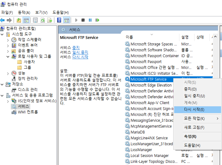The image size is (222, 165).
Task: Toggle the Show/Hide Action Pane icon
Action: [x=67, y=20]
